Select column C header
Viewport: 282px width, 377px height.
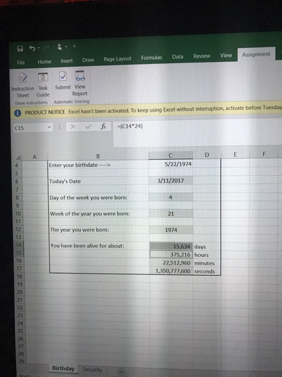(x=170, y=155)
